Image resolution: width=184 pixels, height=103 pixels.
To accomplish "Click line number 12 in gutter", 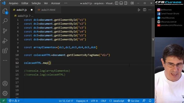I will click(17, 63).
